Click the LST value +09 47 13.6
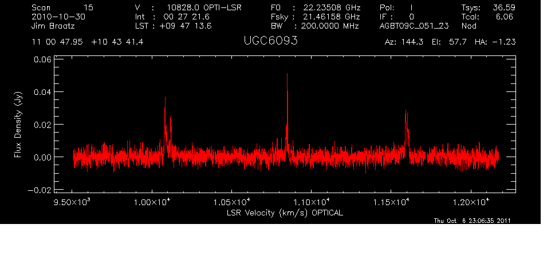 [186, 26]
